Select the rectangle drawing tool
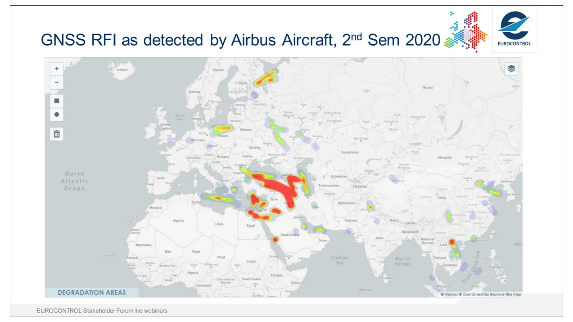This screenshot has width=573, height=322. tap(56, 100)
